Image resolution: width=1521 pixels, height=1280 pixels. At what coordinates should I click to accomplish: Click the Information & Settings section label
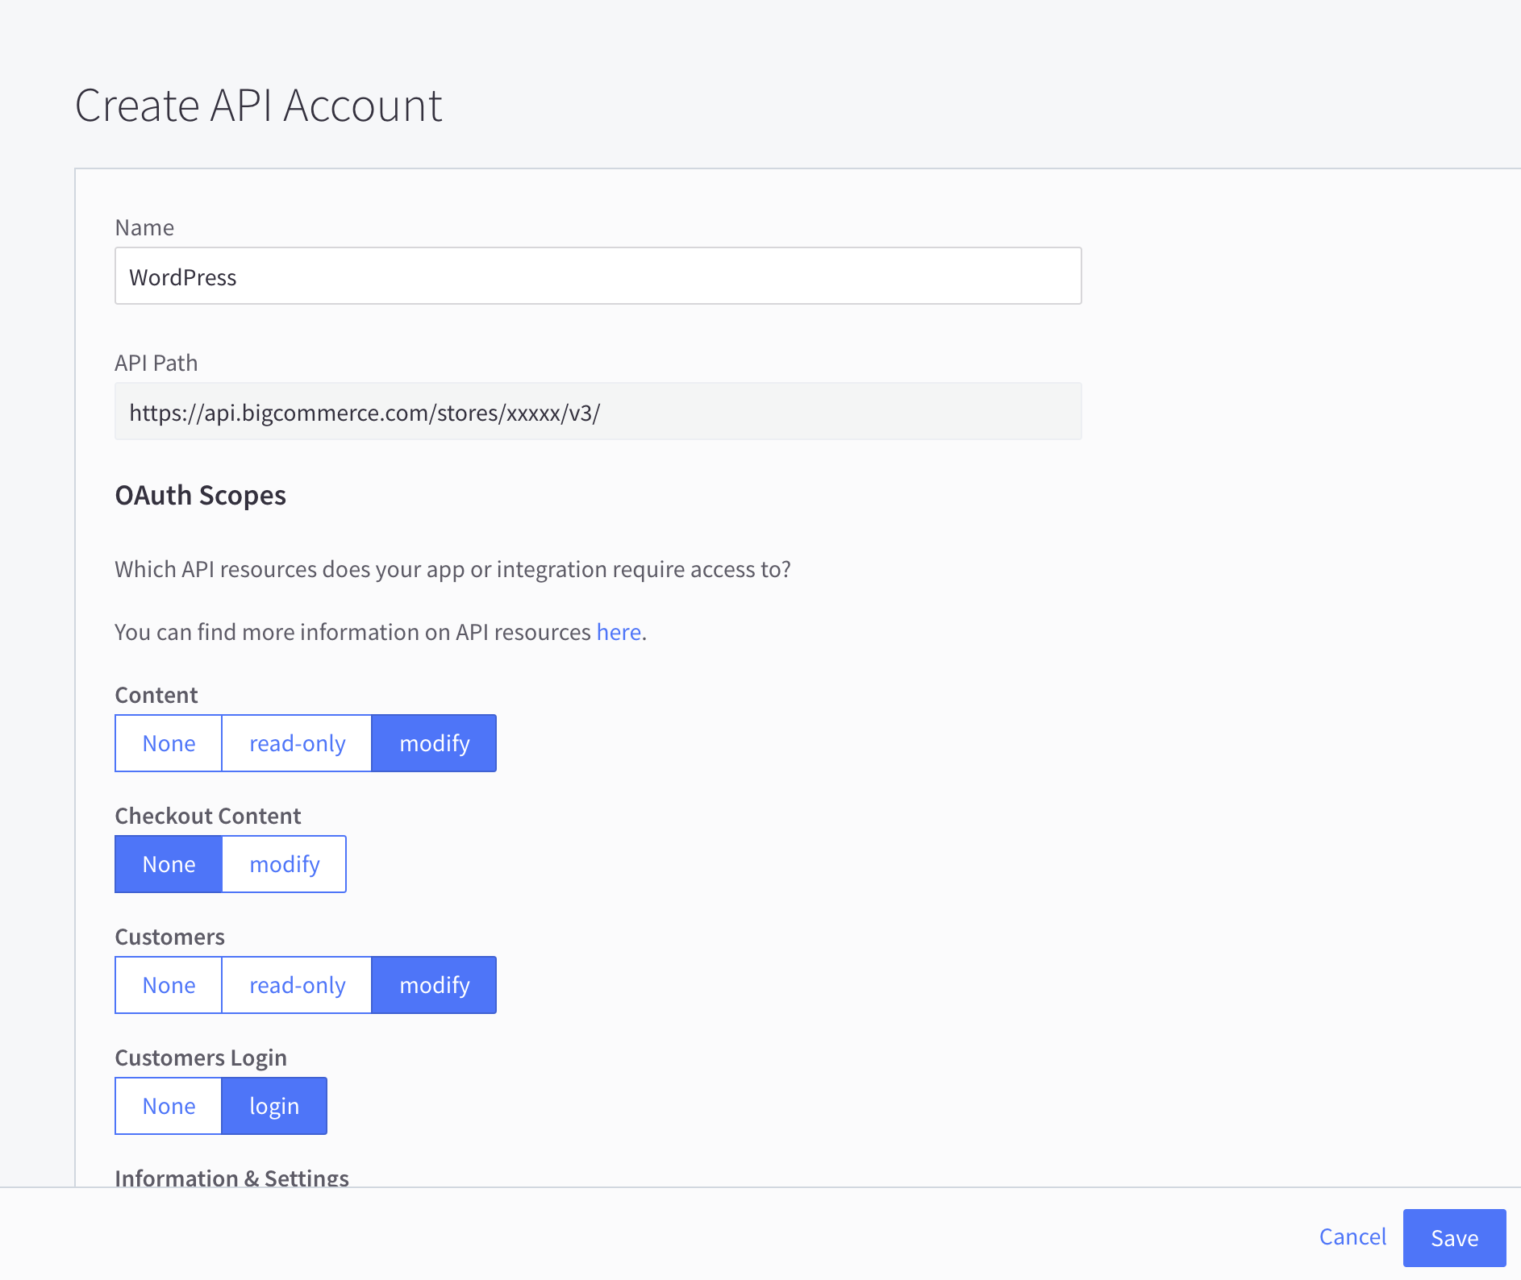[x=231, y=1177]
